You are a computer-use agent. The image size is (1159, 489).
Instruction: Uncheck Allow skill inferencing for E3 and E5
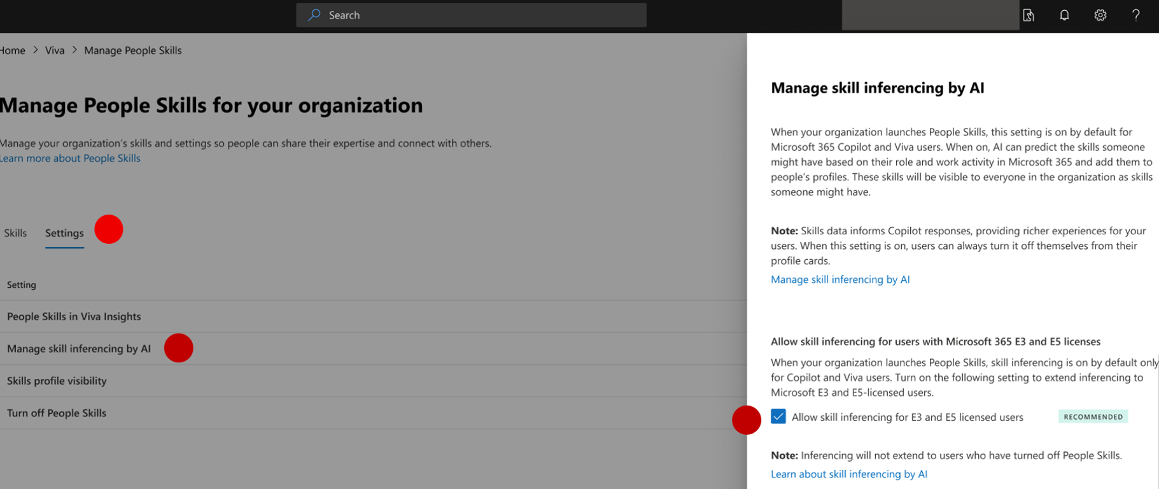[x=778, y=416]
